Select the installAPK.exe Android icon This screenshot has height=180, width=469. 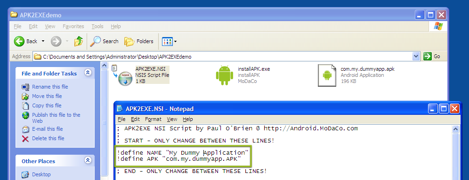pyautogui.click(x=224, y=75)
